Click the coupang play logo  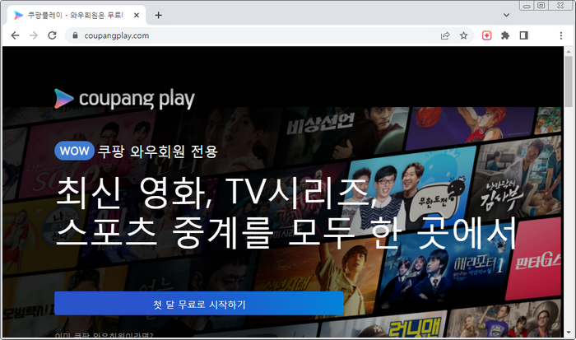124,99
